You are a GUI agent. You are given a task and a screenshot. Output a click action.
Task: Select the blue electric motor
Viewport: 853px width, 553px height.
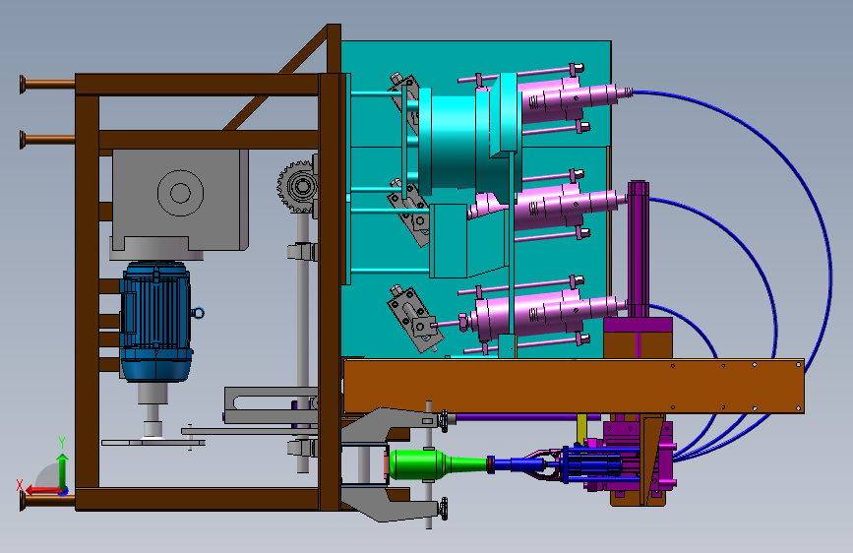coord(156,321)
